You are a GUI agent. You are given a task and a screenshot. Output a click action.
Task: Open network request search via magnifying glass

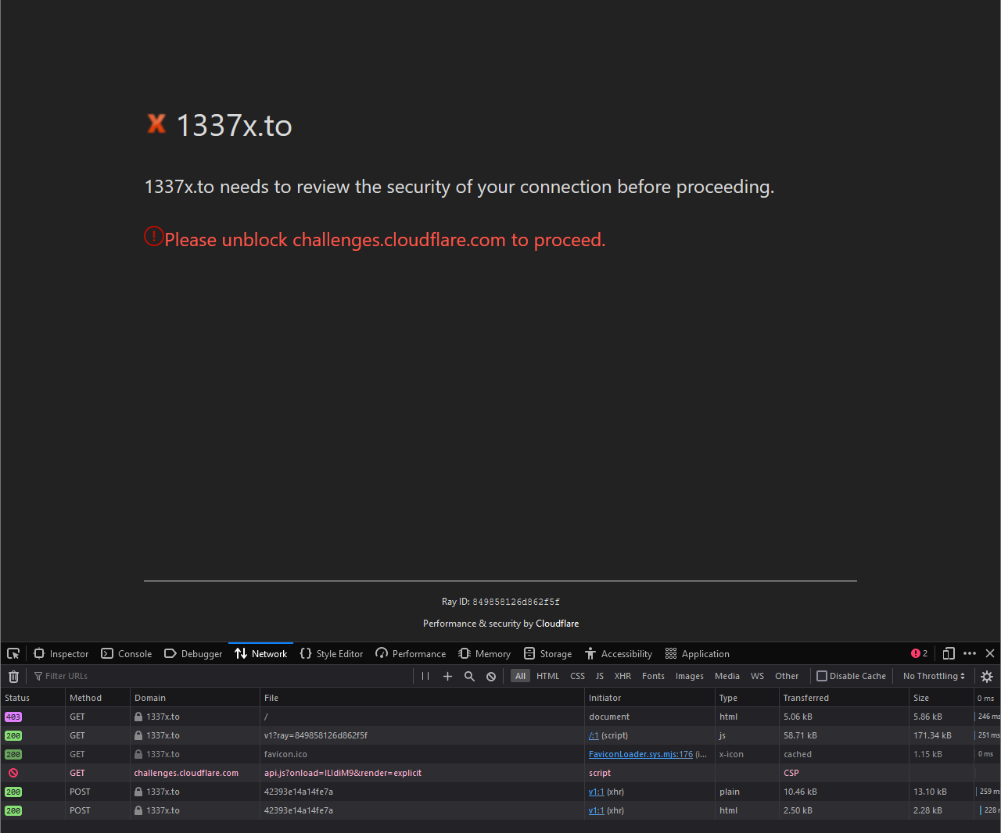[x=468, y=676]
